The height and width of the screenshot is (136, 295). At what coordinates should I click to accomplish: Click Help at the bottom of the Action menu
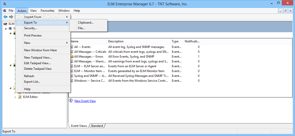click(43, 89)
